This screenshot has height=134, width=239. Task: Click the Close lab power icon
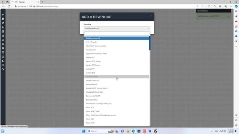point(3,65)
